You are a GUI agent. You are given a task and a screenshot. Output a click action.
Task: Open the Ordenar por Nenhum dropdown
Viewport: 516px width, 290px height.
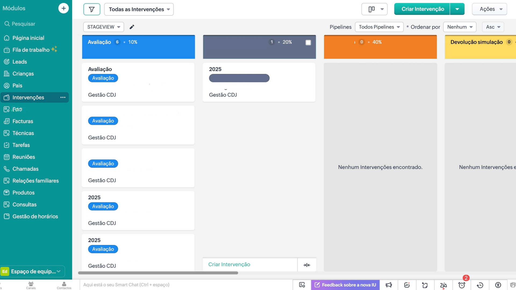pyautogui.click(x=460, y=27)
